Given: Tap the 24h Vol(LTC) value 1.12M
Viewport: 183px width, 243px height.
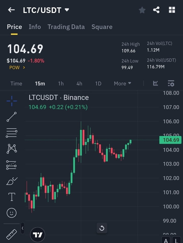Looking at the screenshot, I should (153, 50).
